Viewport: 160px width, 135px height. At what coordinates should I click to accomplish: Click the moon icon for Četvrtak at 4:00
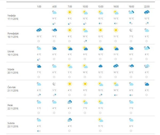(54, 84)
